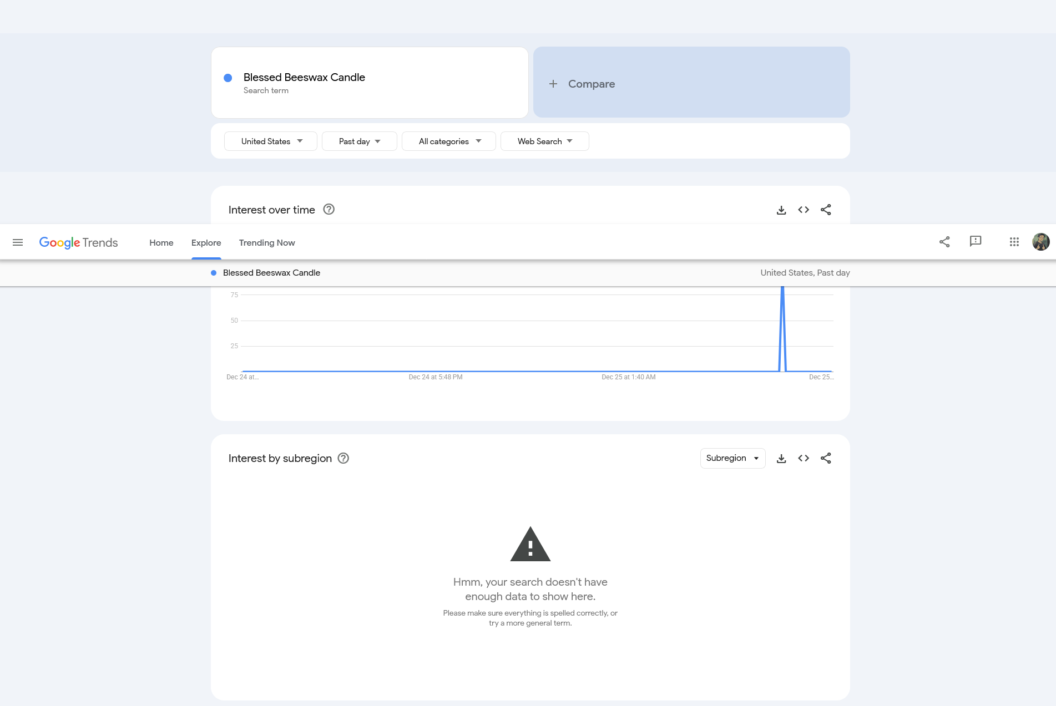Click the warning triangle icon
1056x706 pixels.
coord(530,544)
